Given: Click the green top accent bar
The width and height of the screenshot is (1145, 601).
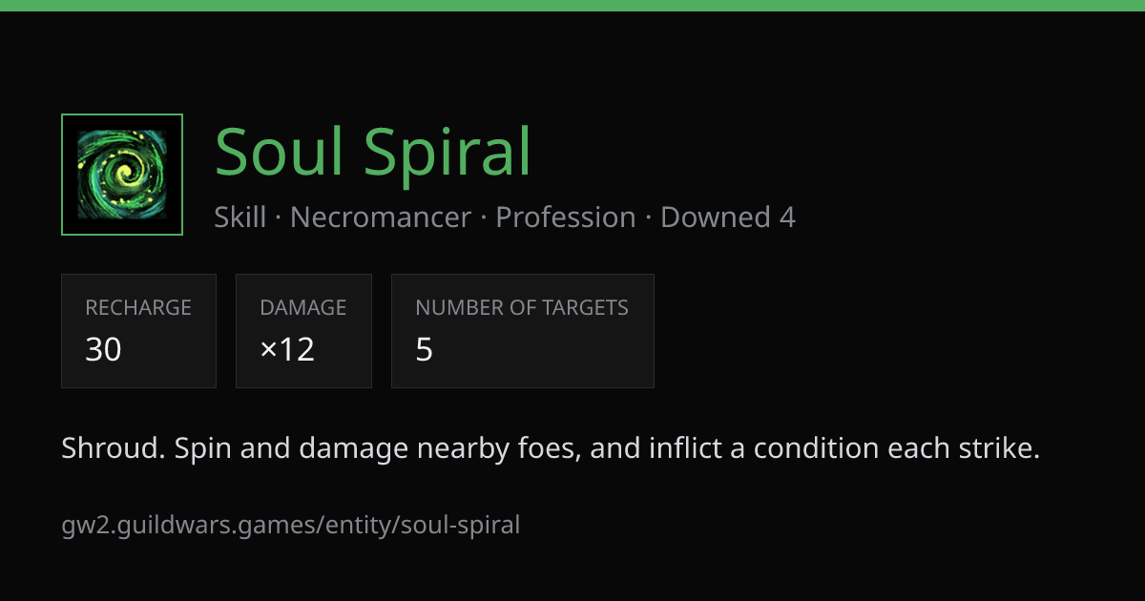Looking at the screenshot, I should click(572, 6).
